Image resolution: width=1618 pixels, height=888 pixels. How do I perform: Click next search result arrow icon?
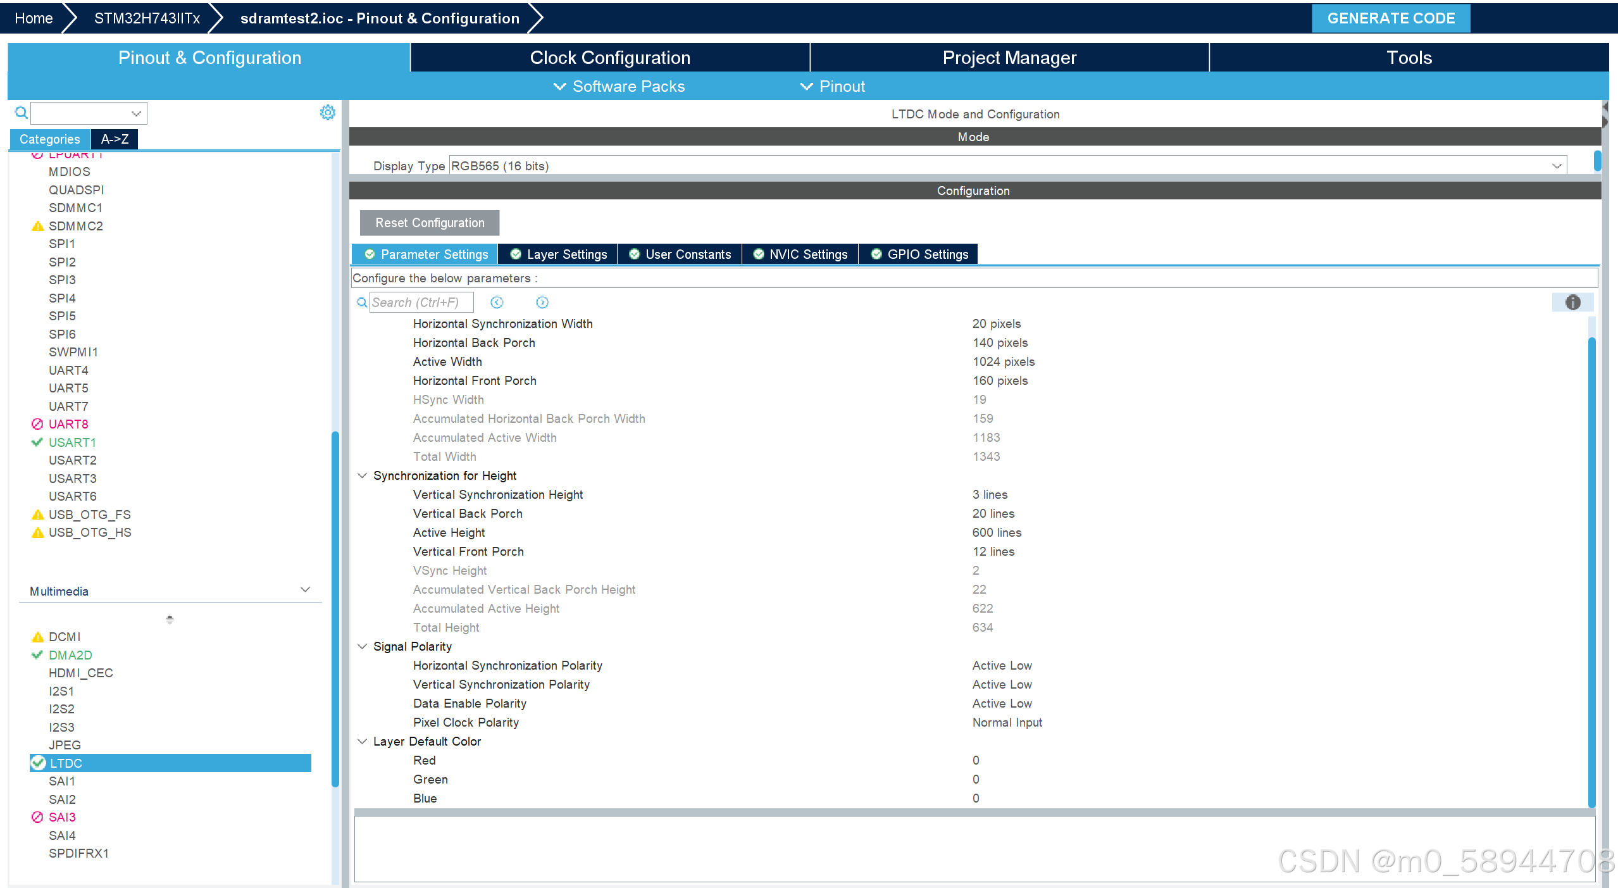(542, 303)
